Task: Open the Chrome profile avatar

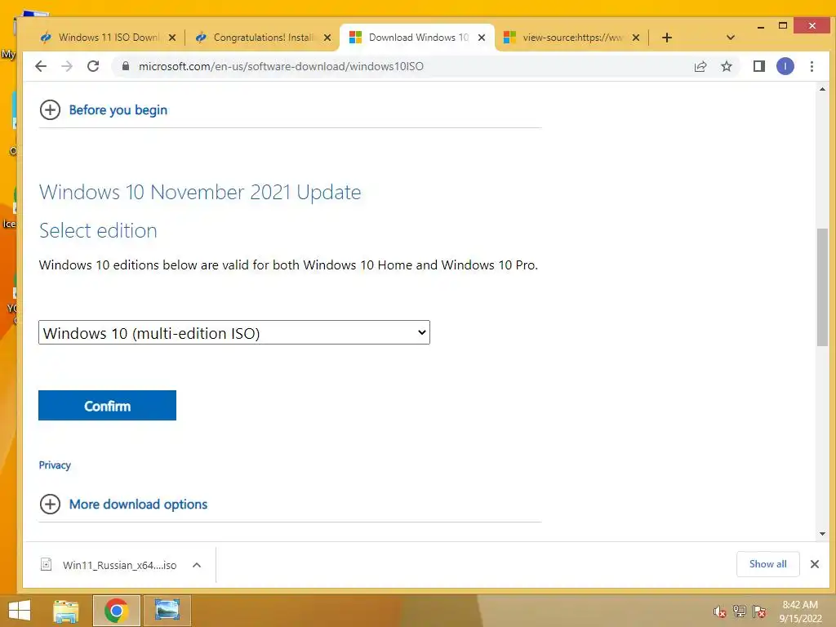Action: pos(785,66)
